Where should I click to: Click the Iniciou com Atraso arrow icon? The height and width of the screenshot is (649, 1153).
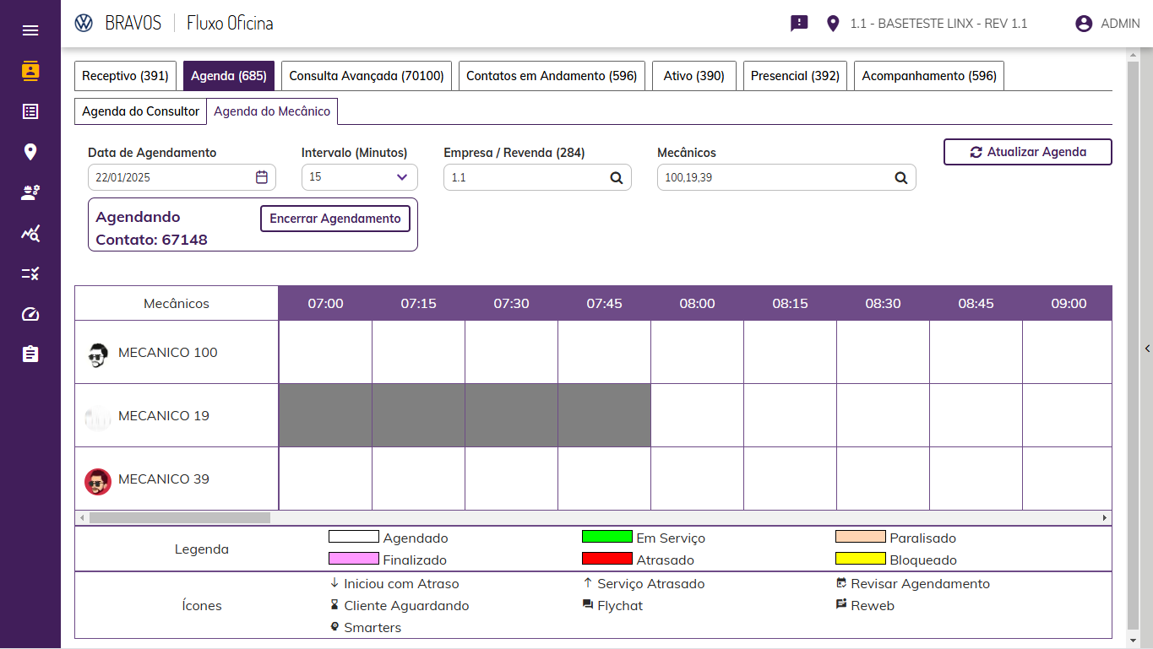334,583
